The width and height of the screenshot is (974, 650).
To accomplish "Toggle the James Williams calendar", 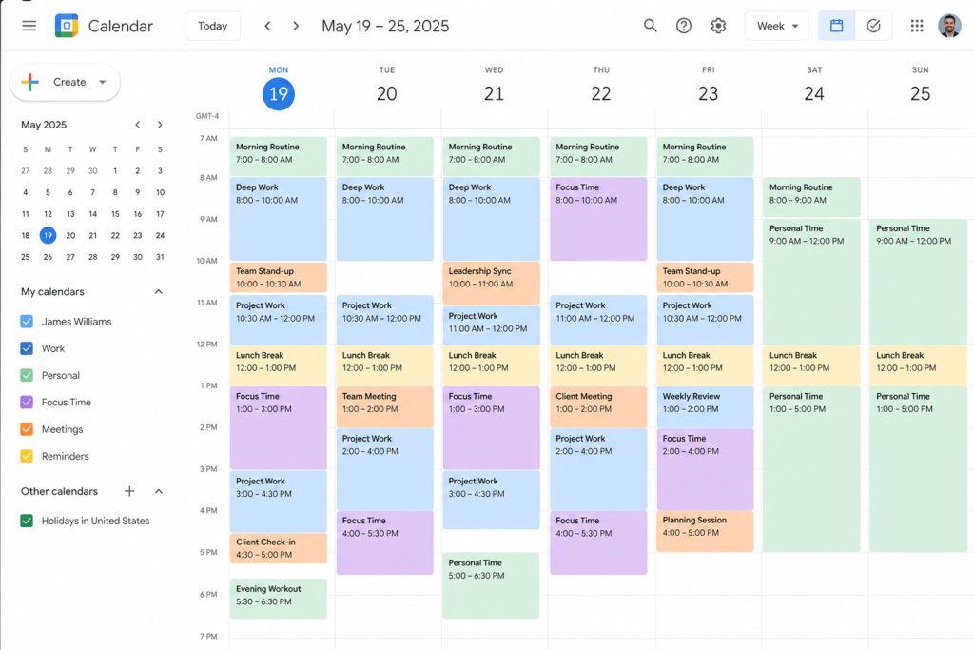I will click(27, 322).
